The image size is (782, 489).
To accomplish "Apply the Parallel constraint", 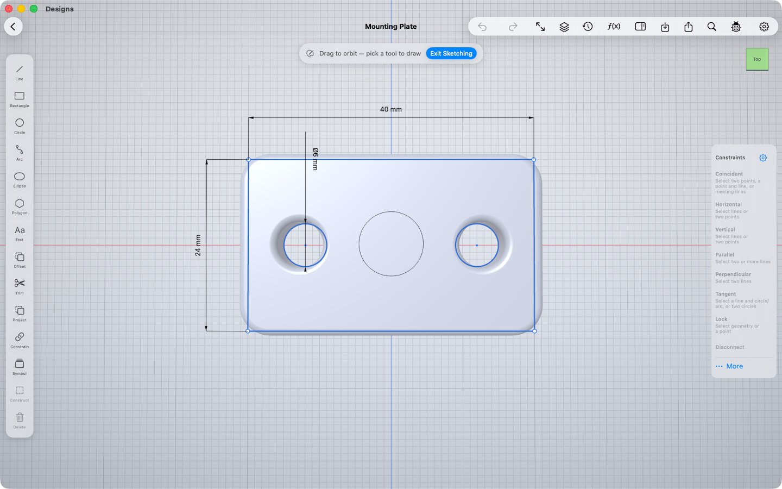I will (x=742, y=258).
